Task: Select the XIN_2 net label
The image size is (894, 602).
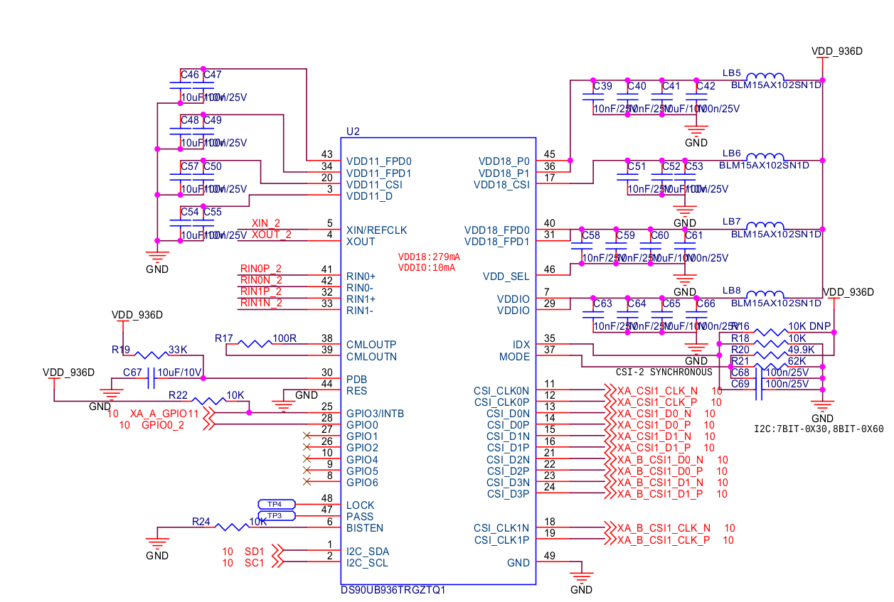Action: tap(266, 223)
